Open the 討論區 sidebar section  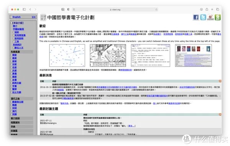(22, 131)
